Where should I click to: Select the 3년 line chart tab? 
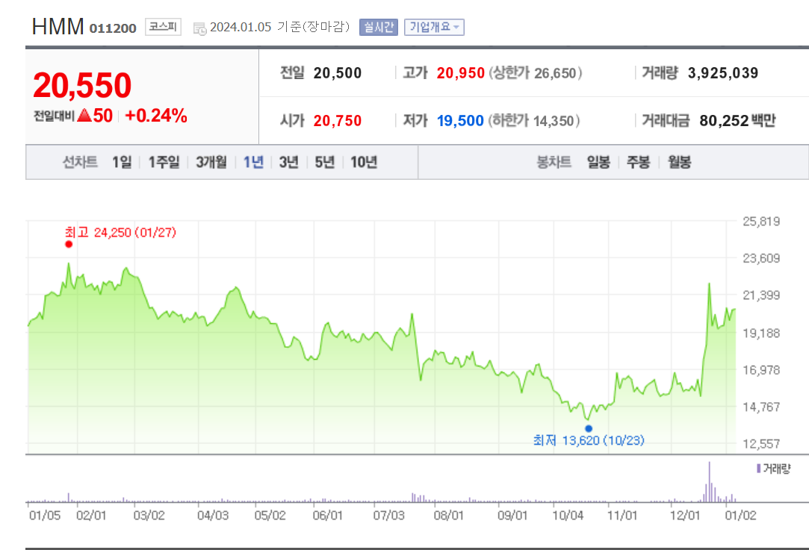pyautogui.click(x=289, y=163)
